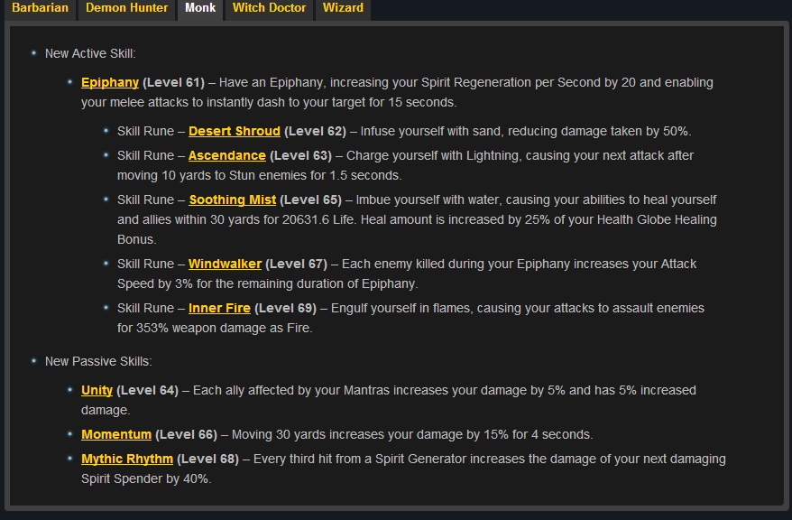Viewport: 792px width, 520px height.
Task: Open the Epiphany skill link
Action: pyautogui.click(x=110, y=82)
